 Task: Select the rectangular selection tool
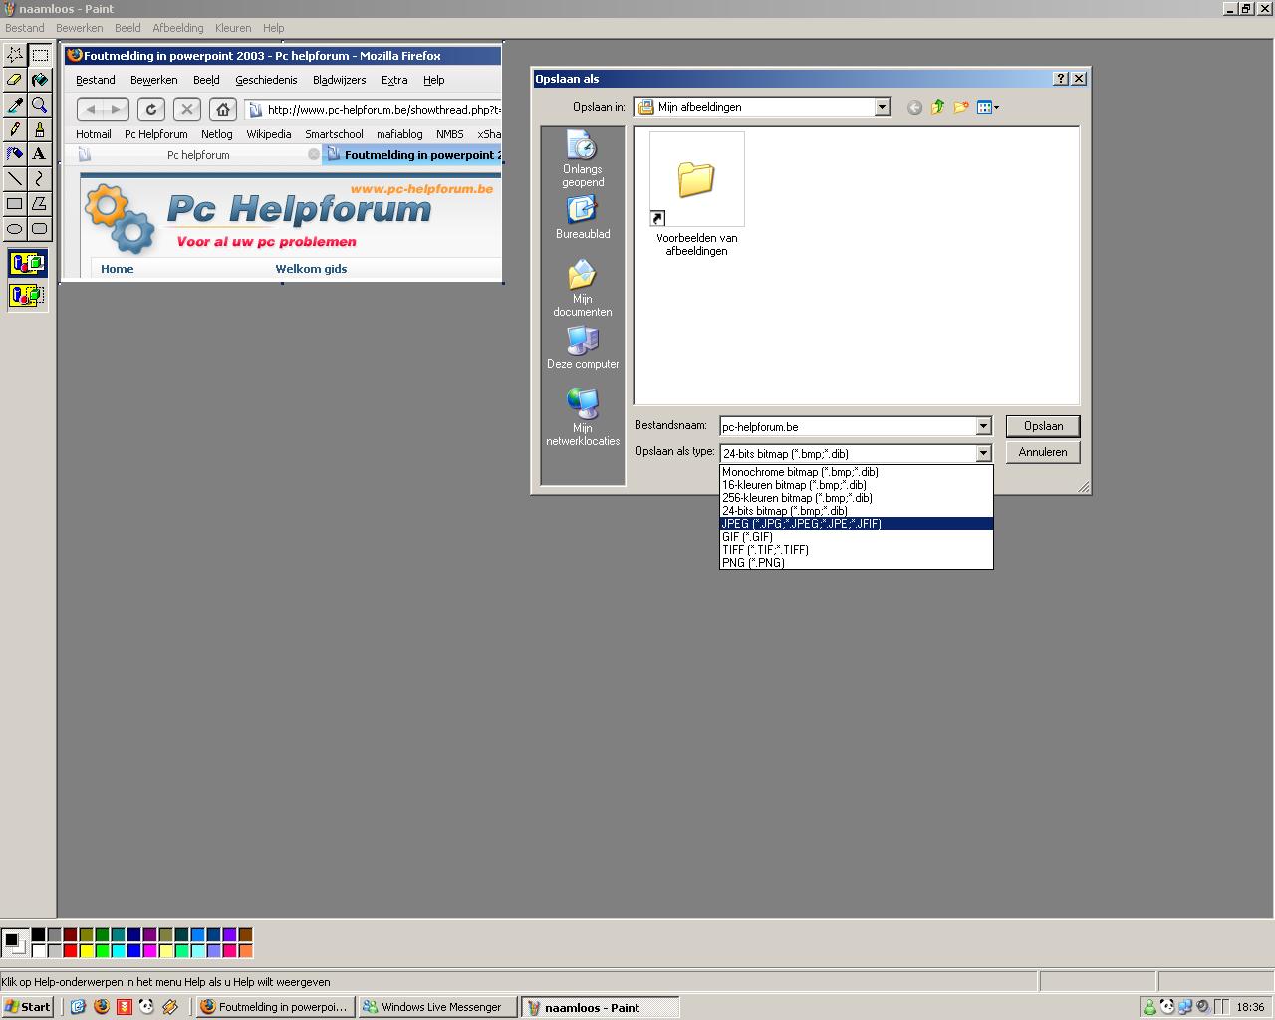(40, 55)
